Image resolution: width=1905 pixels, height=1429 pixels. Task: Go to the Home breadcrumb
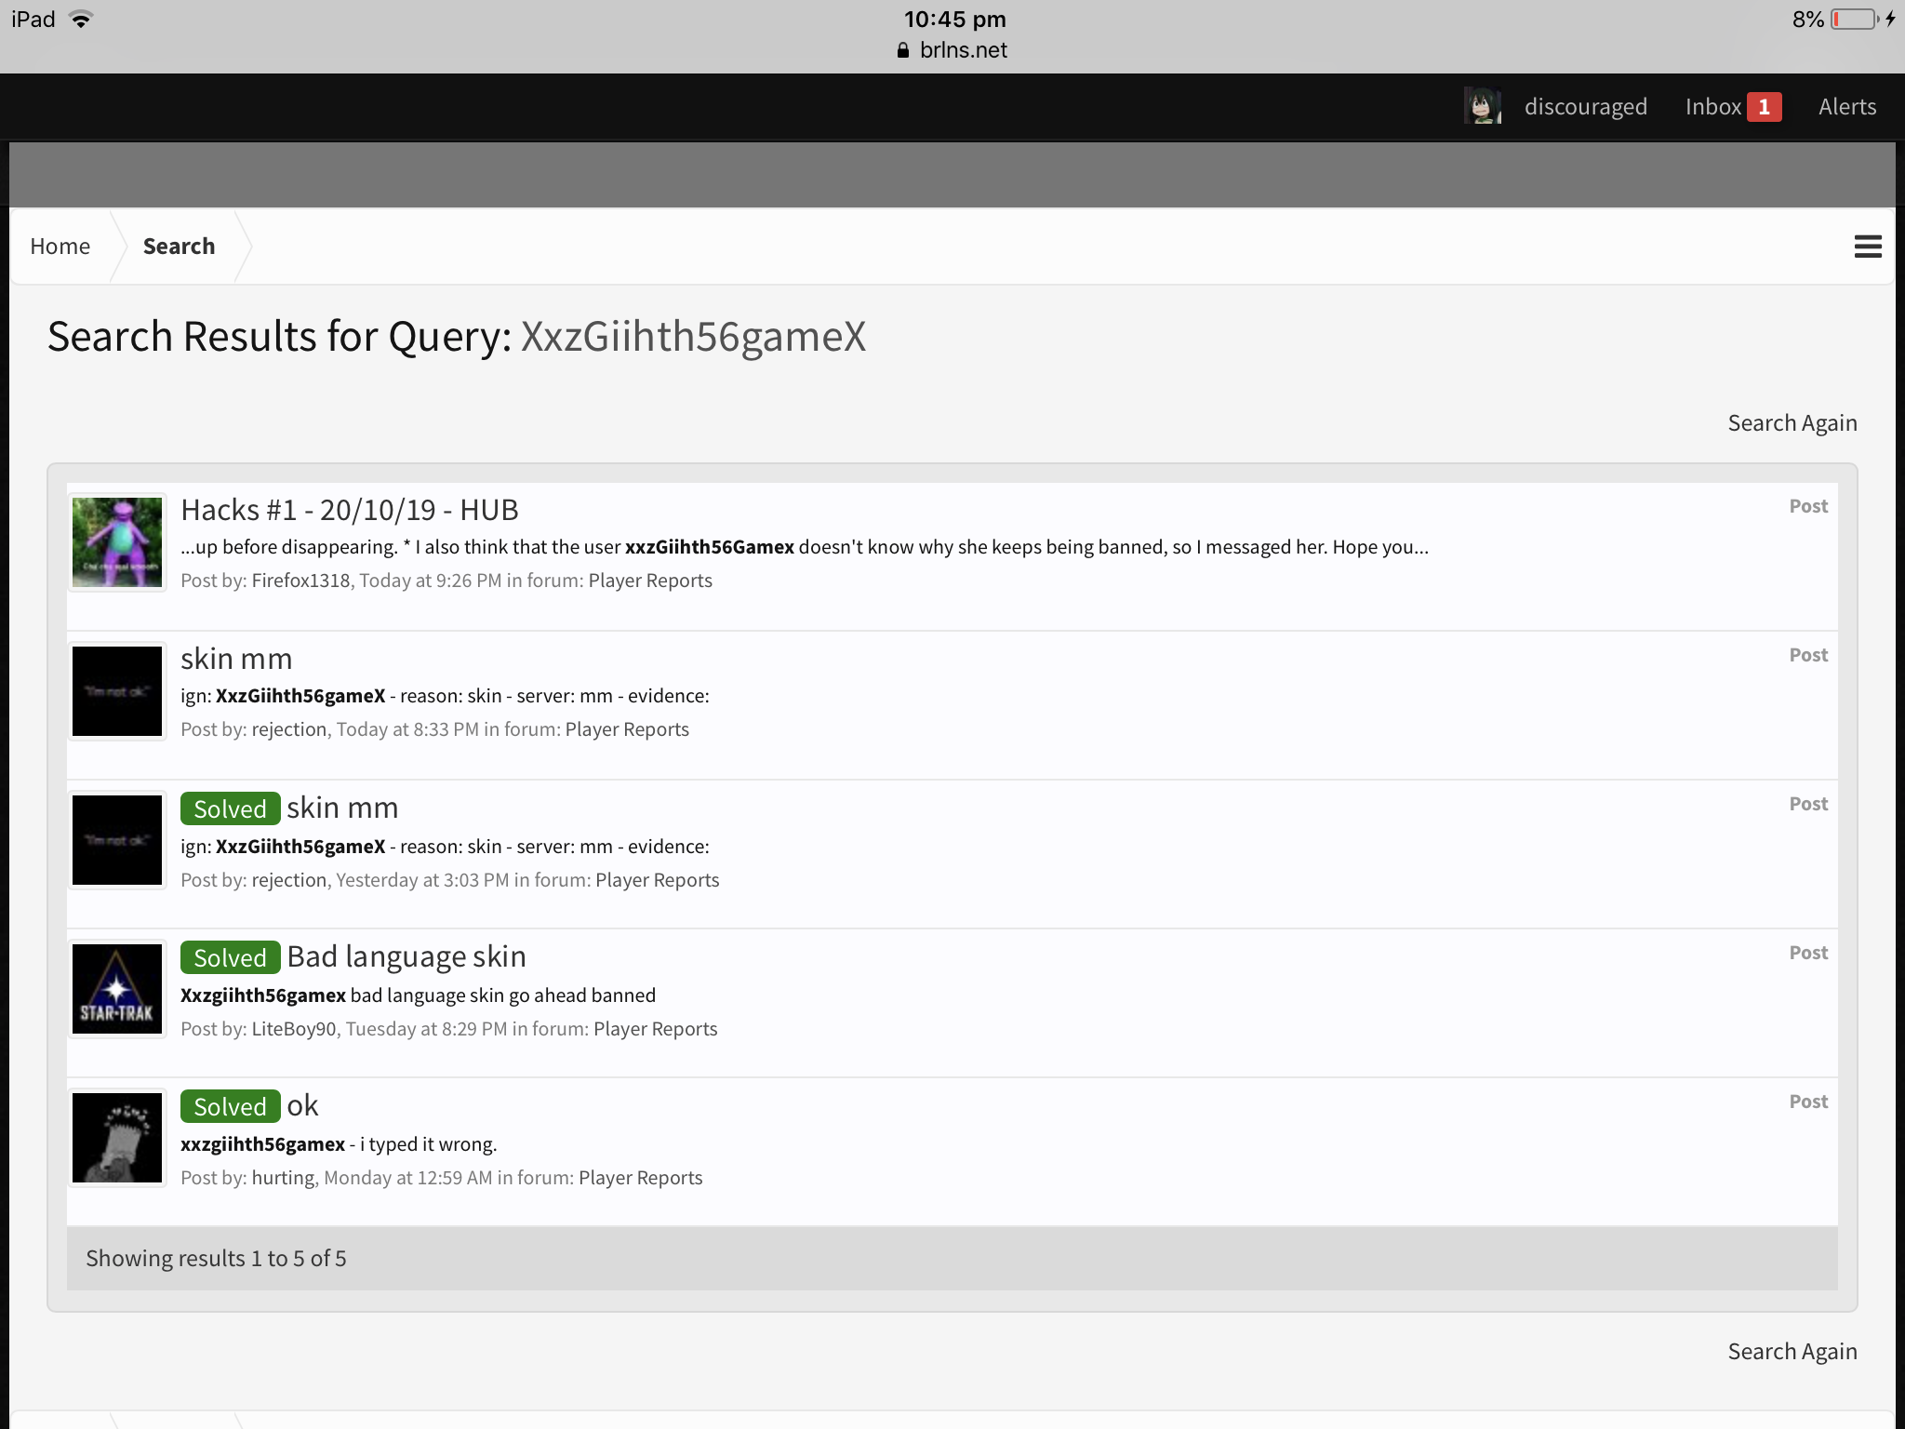click(x=60, y=247)
